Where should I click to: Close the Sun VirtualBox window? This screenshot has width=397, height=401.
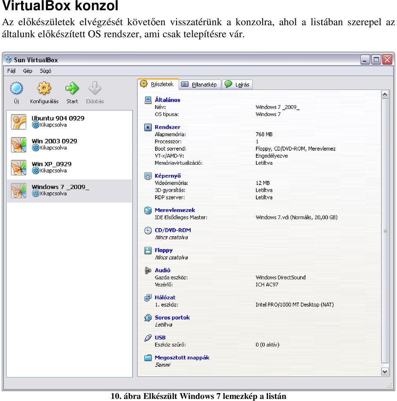(387, 59)
